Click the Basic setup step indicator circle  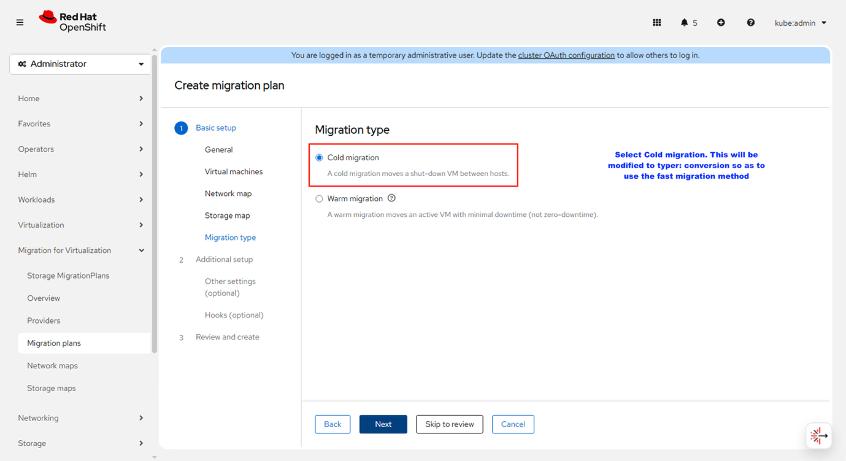pyautogui.click(x=181, y=128)
